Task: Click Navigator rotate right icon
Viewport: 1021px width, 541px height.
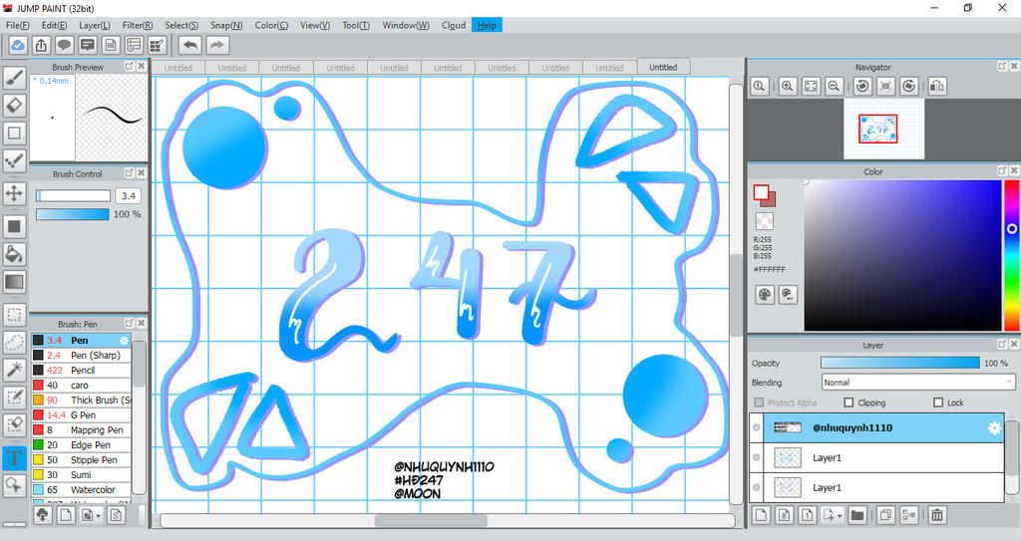Action: (x=909, y=86)
